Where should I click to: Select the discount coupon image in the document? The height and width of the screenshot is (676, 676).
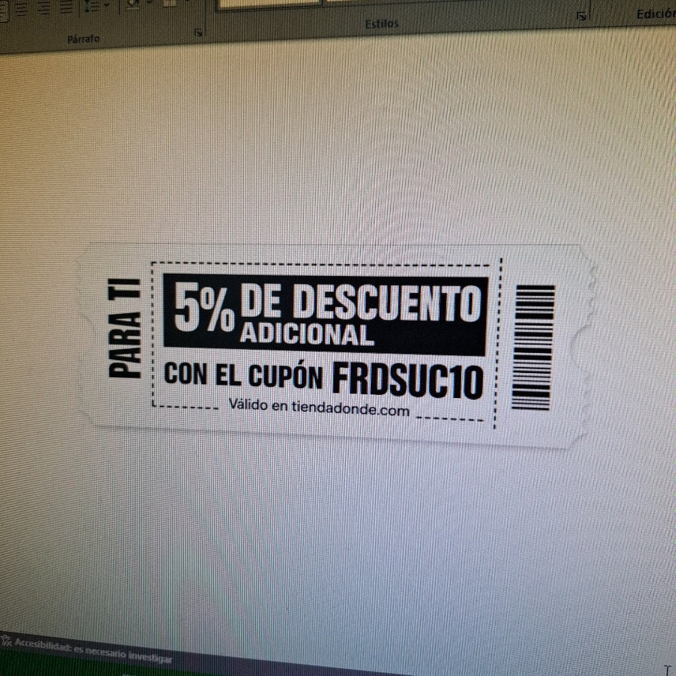tap(336, 345)
